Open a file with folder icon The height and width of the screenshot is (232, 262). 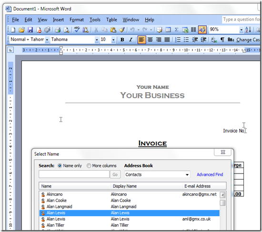click(22, 30)
